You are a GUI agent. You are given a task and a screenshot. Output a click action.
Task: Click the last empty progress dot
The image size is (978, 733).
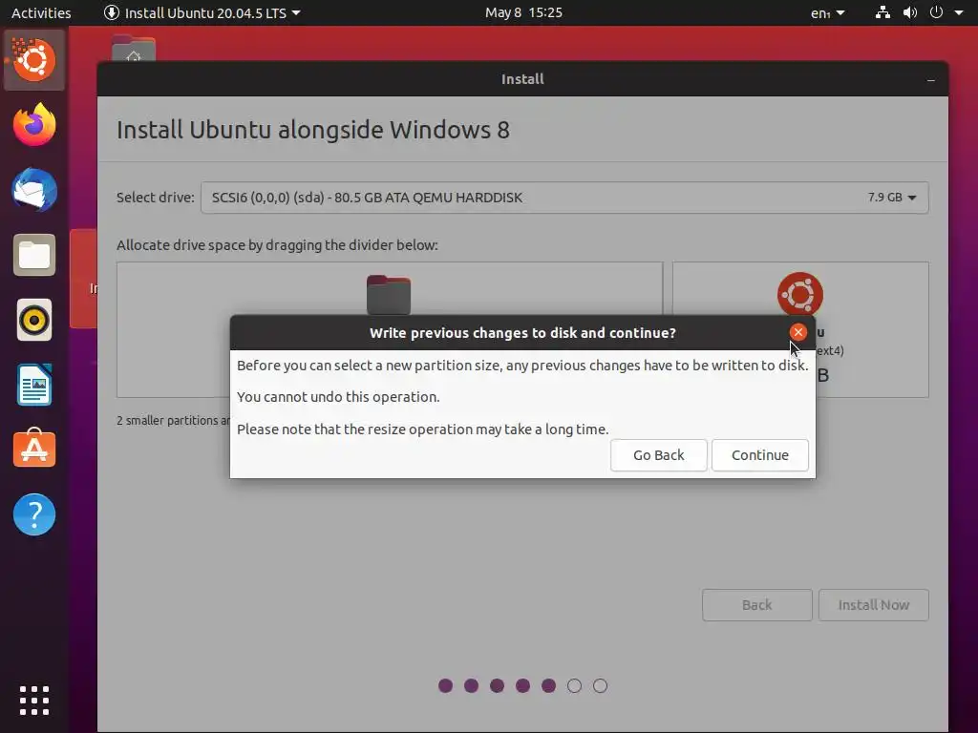600,685
